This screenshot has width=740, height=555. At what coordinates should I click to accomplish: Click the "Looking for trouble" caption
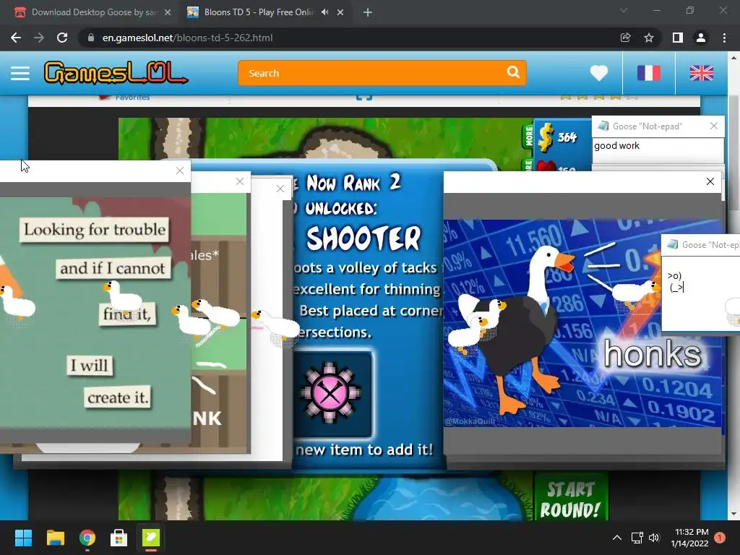[x=95, y=230]
